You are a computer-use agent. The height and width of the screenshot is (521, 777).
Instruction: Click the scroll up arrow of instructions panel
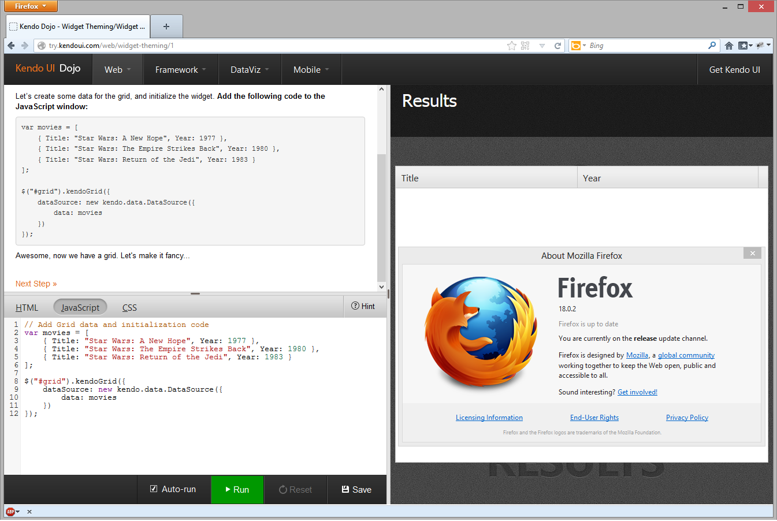coord(381,90)
